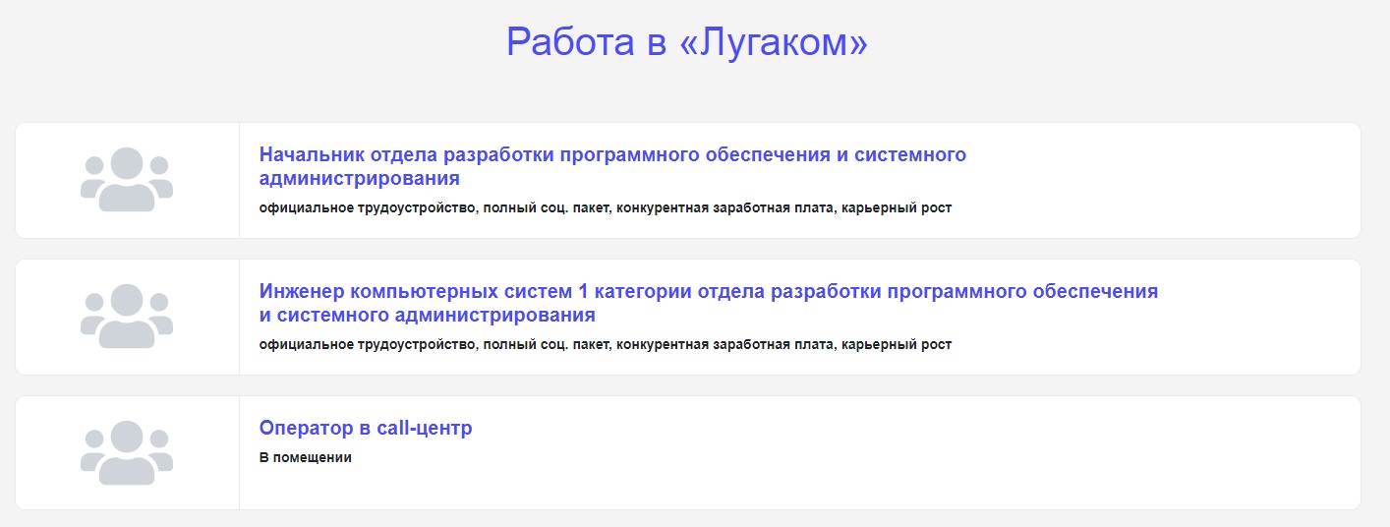Click the text «В помещении»
Viewport: 1390px width, 527px height.
(306, 458)
